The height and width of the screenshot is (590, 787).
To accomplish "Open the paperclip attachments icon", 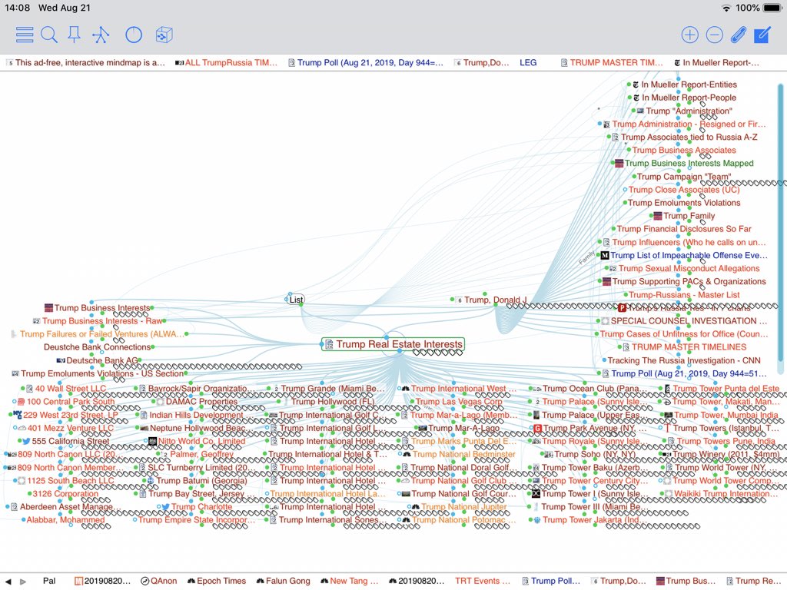I will pyautogui.click(x=739, y=35).
